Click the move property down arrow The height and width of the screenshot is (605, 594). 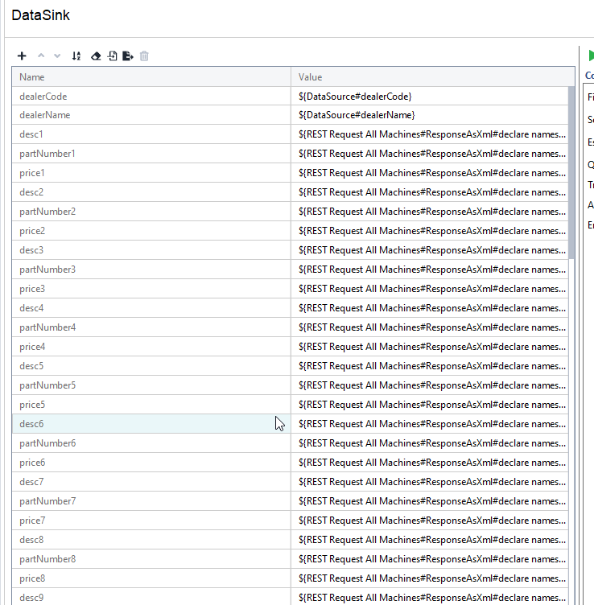coord(56,56)
